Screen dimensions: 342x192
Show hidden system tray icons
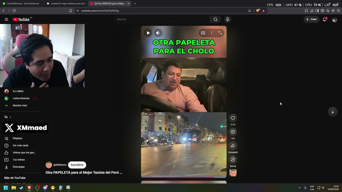tap(300, 188)
